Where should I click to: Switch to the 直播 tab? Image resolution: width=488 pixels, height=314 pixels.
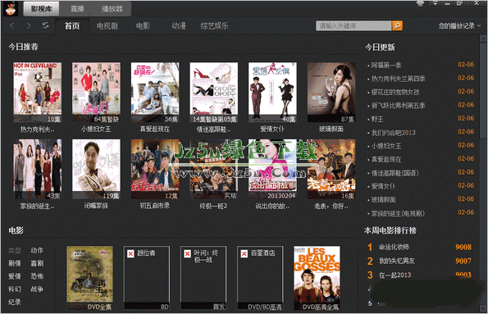coord(77,9)
